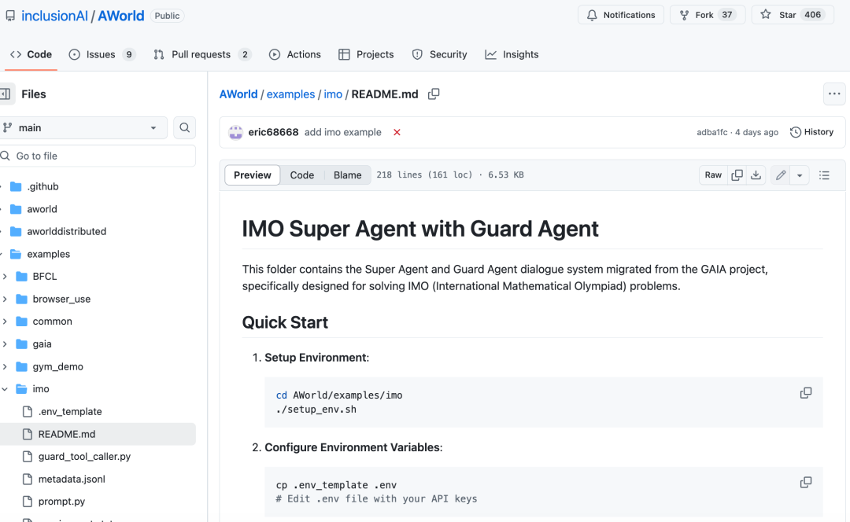The image size is (850, 522).
Task: Click the AWorld breadcrumb link
Action: point(238,94)
